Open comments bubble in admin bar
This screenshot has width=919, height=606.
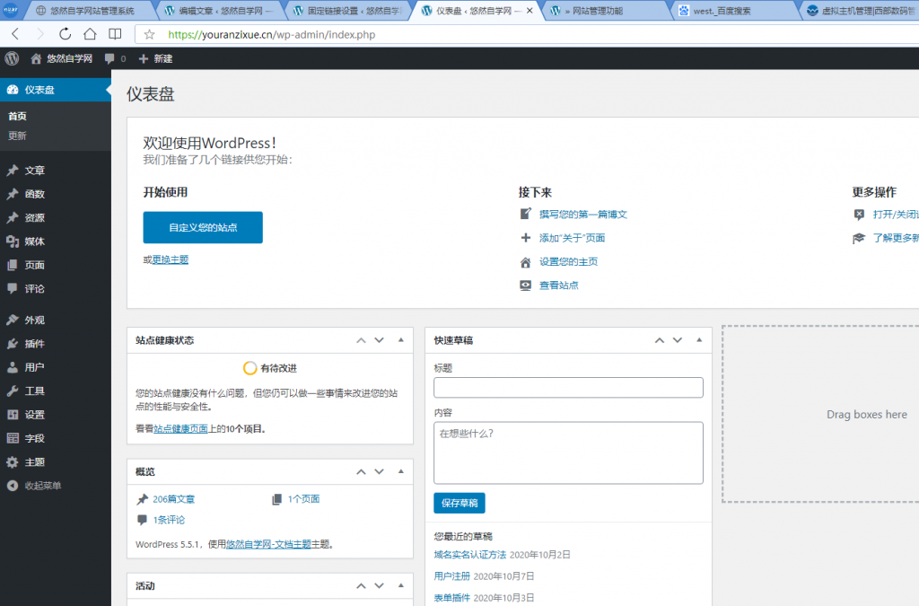coord(115,58)
